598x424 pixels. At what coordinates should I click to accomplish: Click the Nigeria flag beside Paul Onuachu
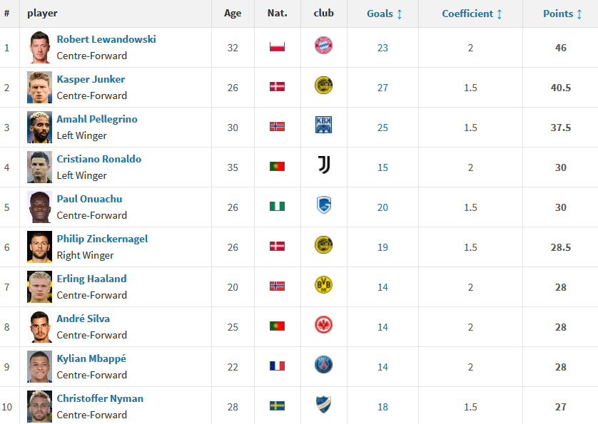[278, 207]
